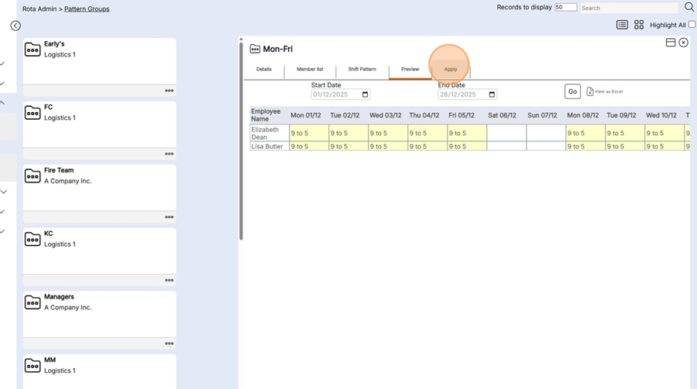The image size is (697, 389).
Task: Switch to grid view icon
Action: click(639, 25)
